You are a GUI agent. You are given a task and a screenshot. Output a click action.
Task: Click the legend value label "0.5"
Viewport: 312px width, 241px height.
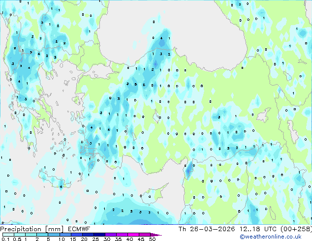17,239
